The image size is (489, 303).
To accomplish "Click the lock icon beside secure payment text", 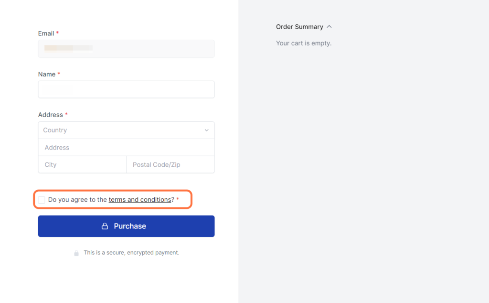I will (76, 252).
